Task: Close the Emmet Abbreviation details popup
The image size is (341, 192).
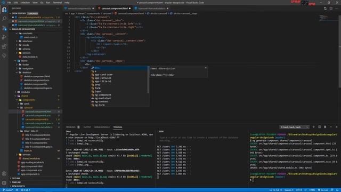Action: (206, 68)
